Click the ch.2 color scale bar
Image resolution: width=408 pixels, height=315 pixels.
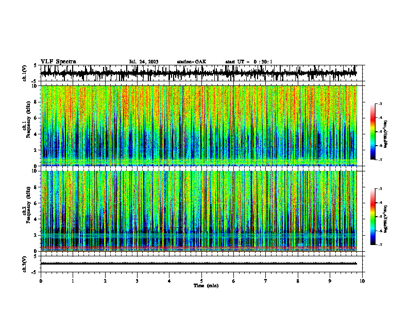372,217
